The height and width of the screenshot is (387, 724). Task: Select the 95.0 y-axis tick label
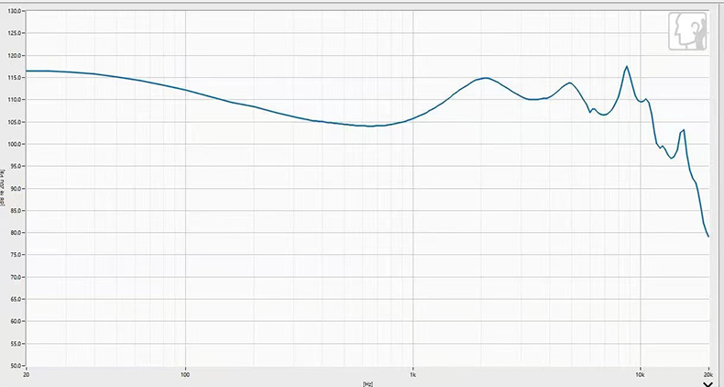tap(16, 166)
